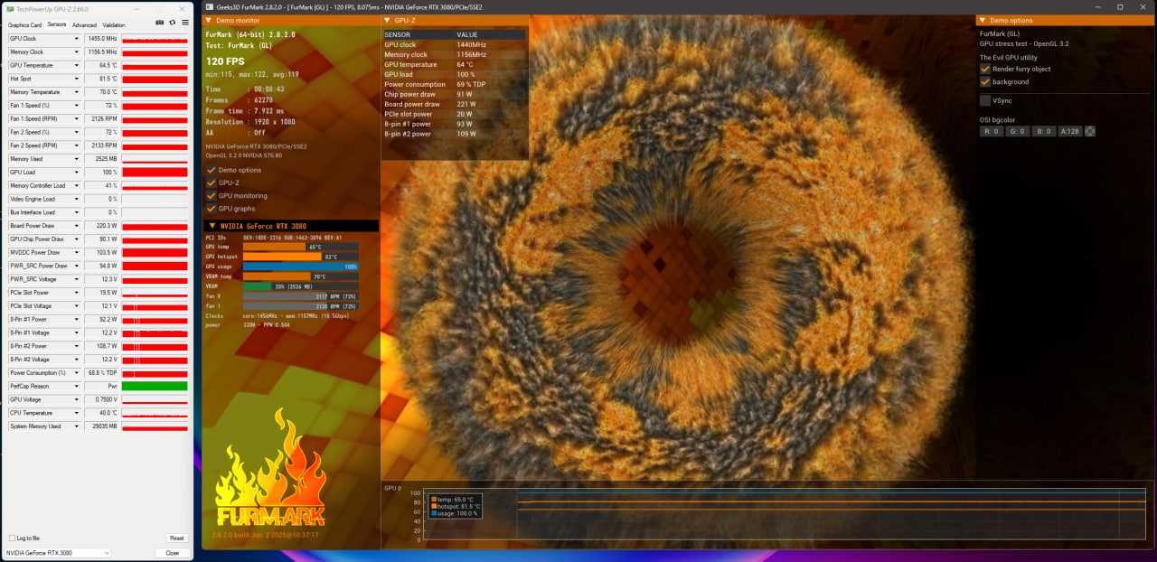Click the Close button in GPU-Z
This screenshot has width=1157, height=562.
[172, 552]
